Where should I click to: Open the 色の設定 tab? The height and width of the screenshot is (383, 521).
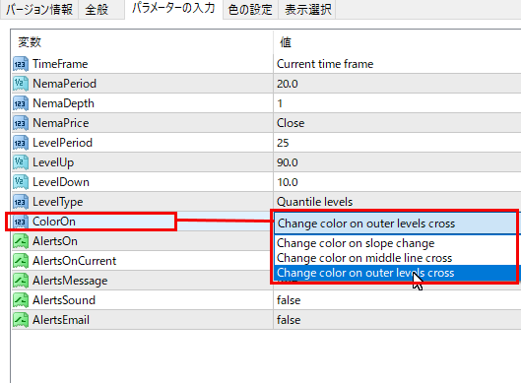tap(250, 9)
